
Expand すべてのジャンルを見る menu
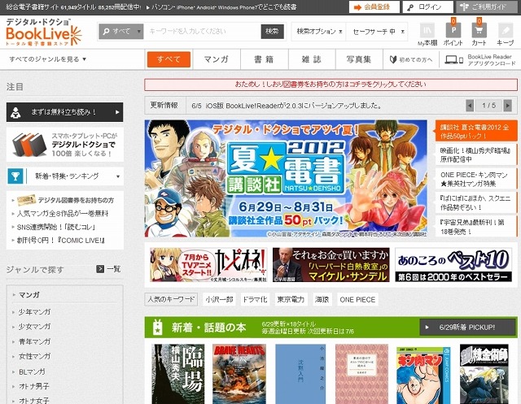48,59
